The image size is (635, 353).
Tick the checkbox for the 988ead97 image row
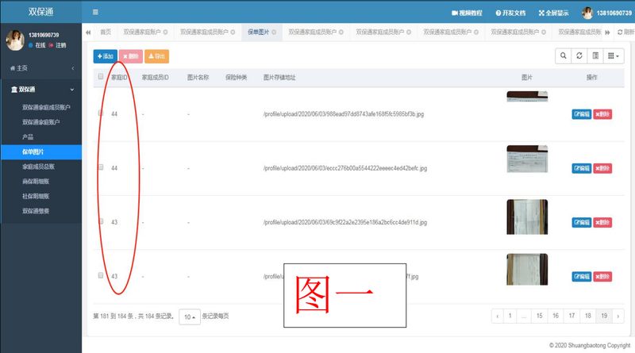[101, 113]
